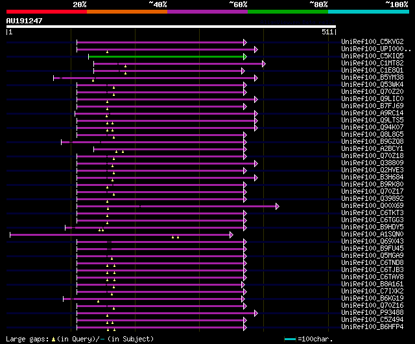415x344 pixels.
Task: Select the UniRef100_Q8L8G5 label
Action: (372, 135)
